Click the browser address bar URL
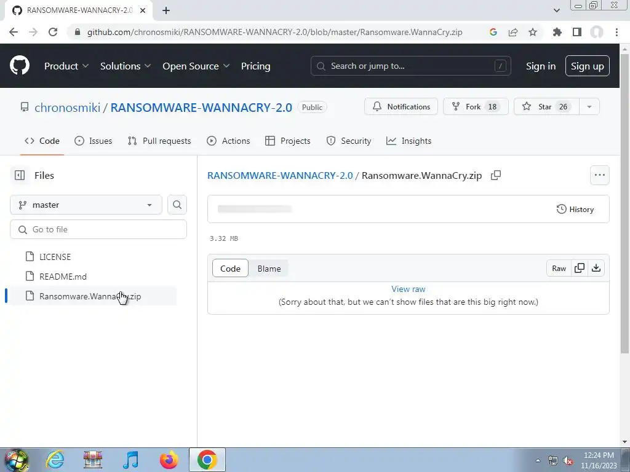 pos(275,32)
